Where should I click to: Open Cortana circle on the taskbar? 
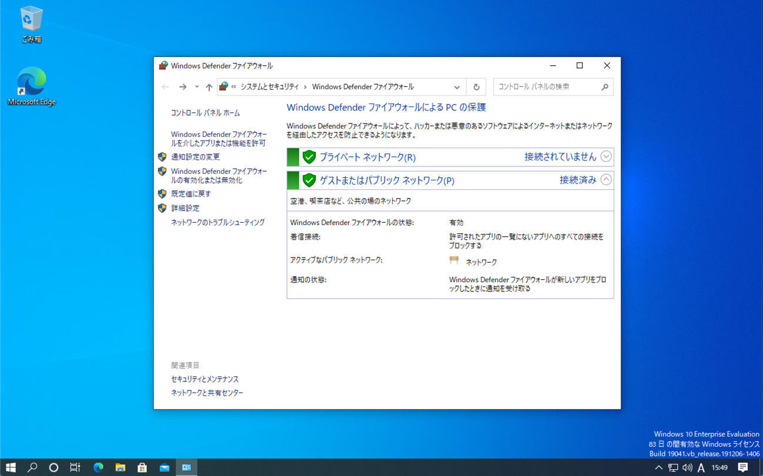click(x=53, y=468)
